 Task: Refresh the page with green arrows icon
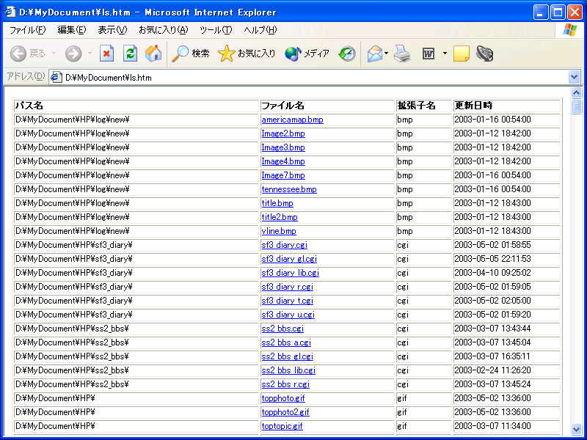click(x=131, y=54)
